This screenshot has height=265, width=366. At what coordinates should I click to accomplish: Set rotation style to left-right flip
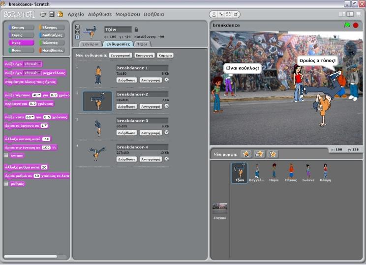click(78, 32)
